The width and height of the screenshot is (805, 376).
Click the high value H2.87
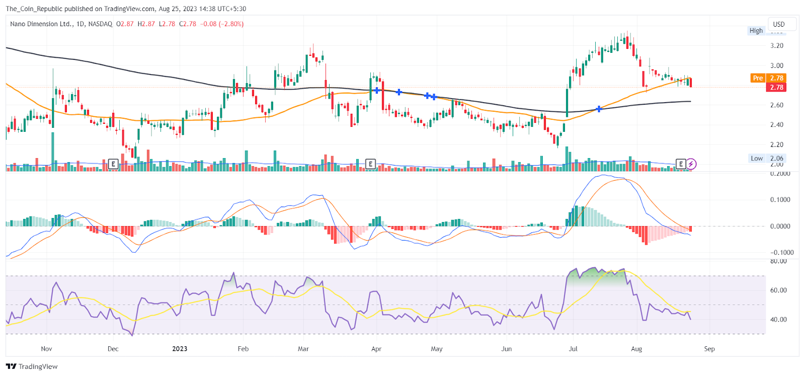coord(146,24)
